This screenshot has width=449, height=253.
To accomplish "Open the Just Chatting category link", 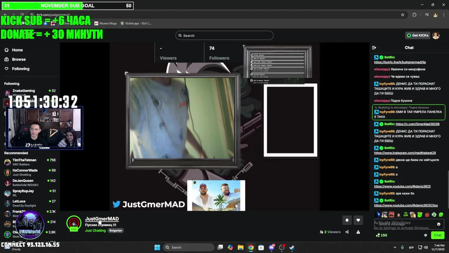I will (95, 231).
